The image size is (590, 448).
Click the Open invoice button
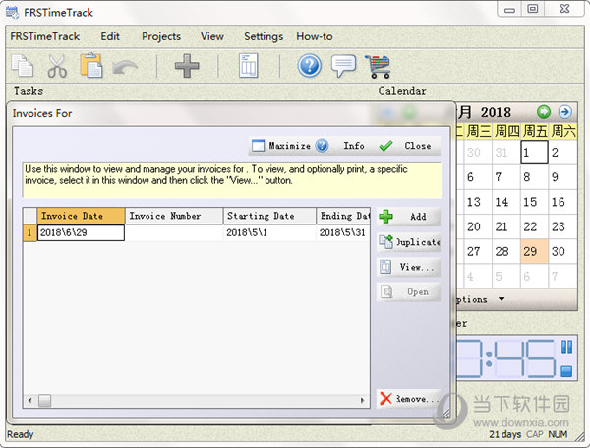(408, 292)
